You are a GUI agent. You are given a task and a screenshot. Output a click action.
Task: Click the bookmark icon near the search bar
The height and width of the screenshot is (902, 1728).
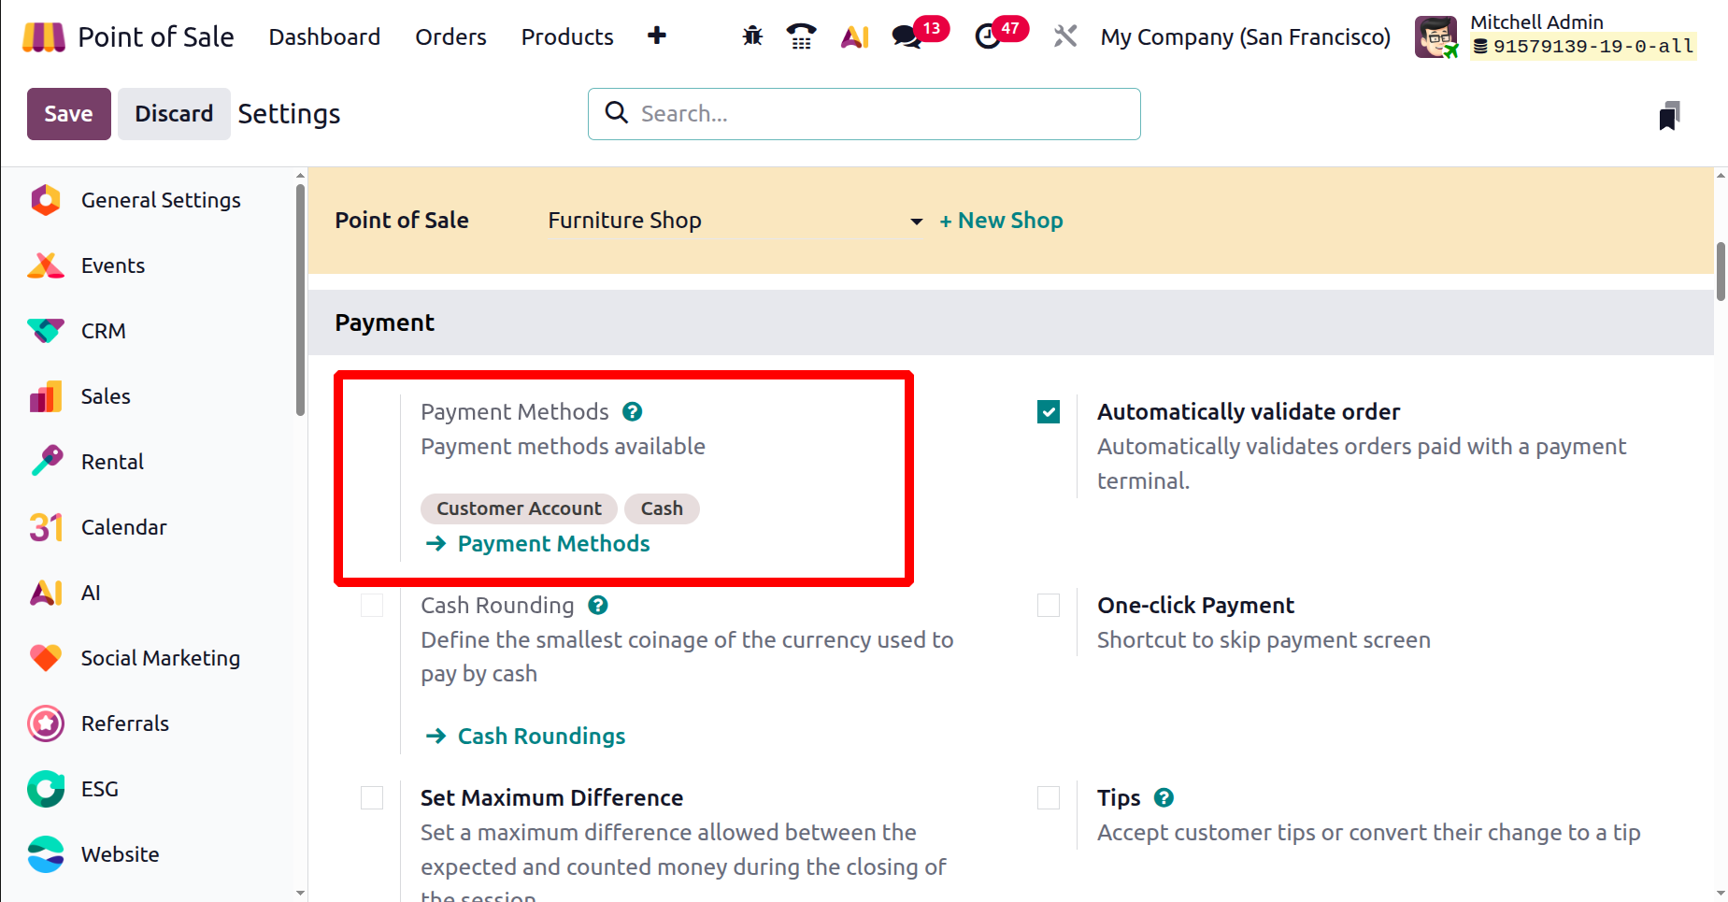1669,116
